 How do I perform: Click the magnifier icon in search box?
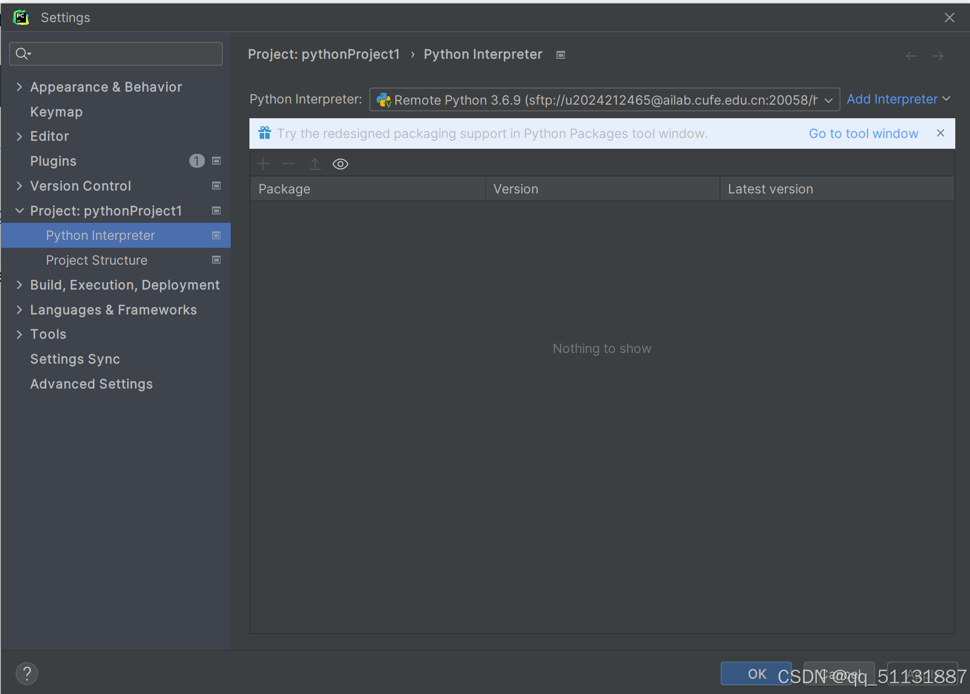pos(23,53)
